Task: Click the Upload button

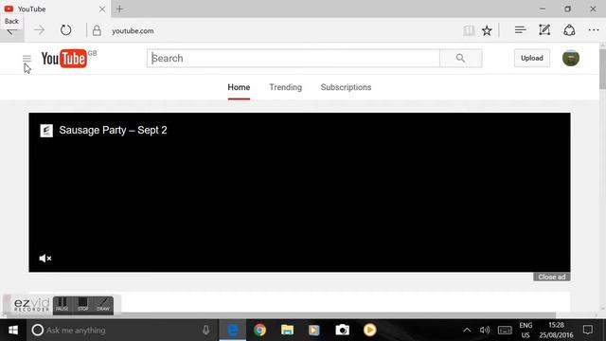Action: 532,59
